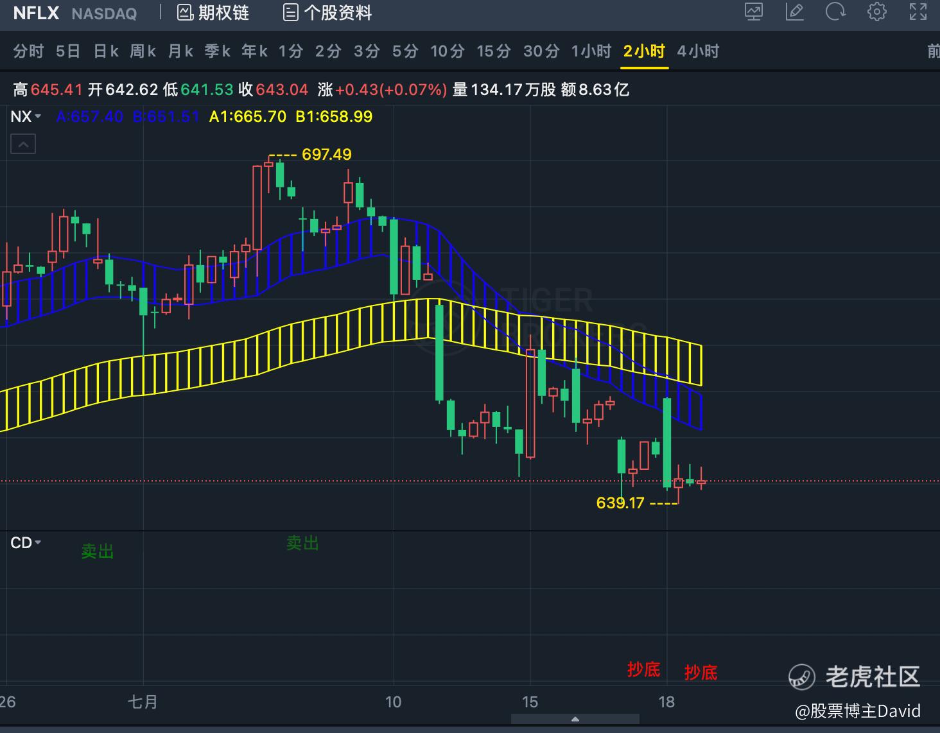940x733 pixels.
Task: Click the first green 卖出 sell signal
Action: 98,551
